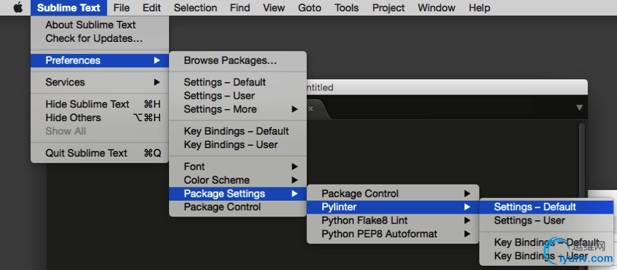
Task: Open the View menu
Action: click(x=274, y=7)
